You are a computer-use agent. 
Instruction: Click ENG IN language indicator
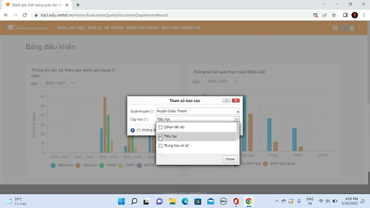tap(310, 201)
